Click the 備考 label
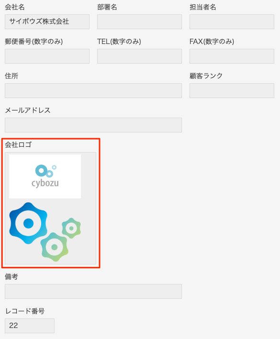This screenshot has width=280, height=339. pos(11,276)
